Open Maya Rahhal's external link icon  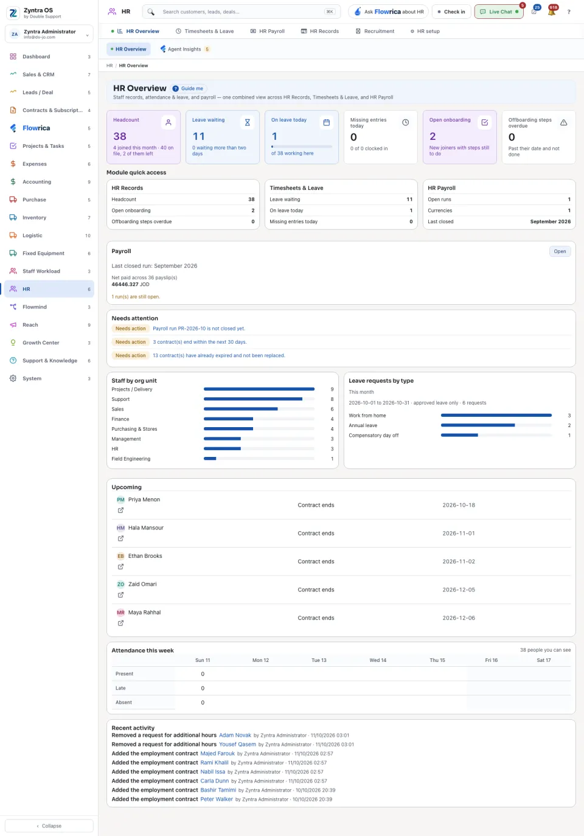(120, 623)
